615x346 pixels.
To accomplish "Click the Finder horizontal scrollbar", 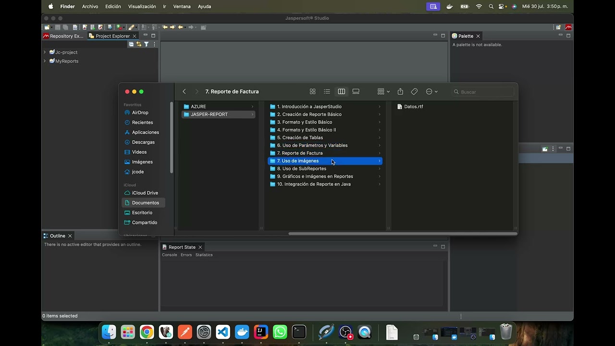I will (x=403, y=234).
